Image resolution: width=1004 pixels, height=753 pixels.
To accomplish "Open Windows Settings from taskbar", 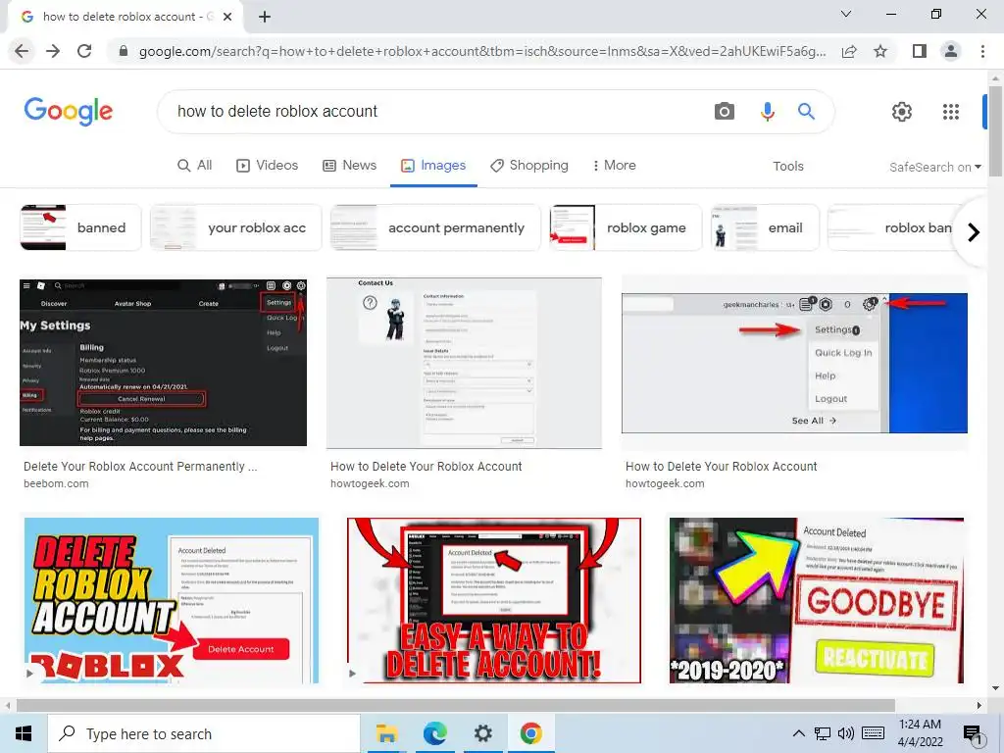I will [x=482, y=733].
